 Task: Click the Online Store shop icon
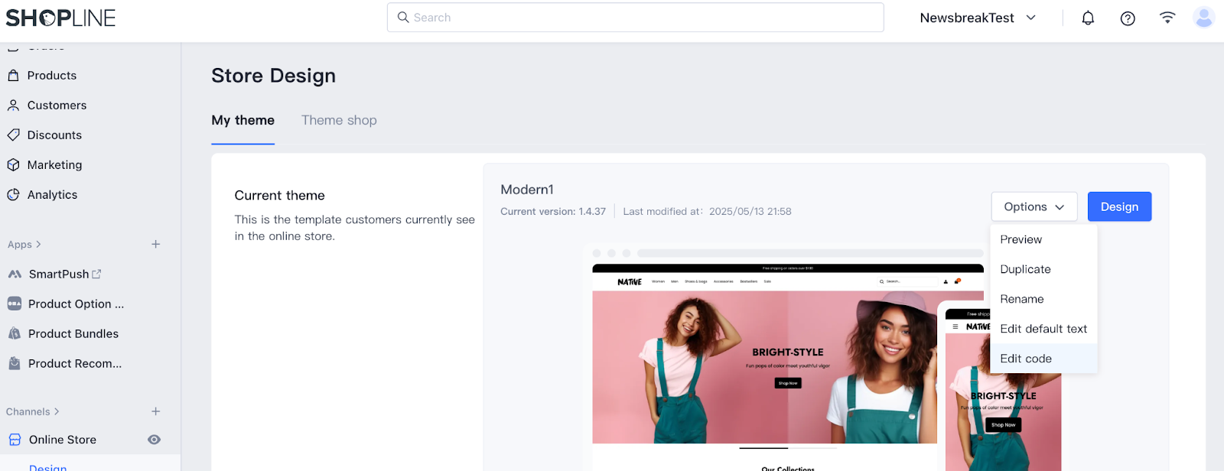tap(15, 440)
